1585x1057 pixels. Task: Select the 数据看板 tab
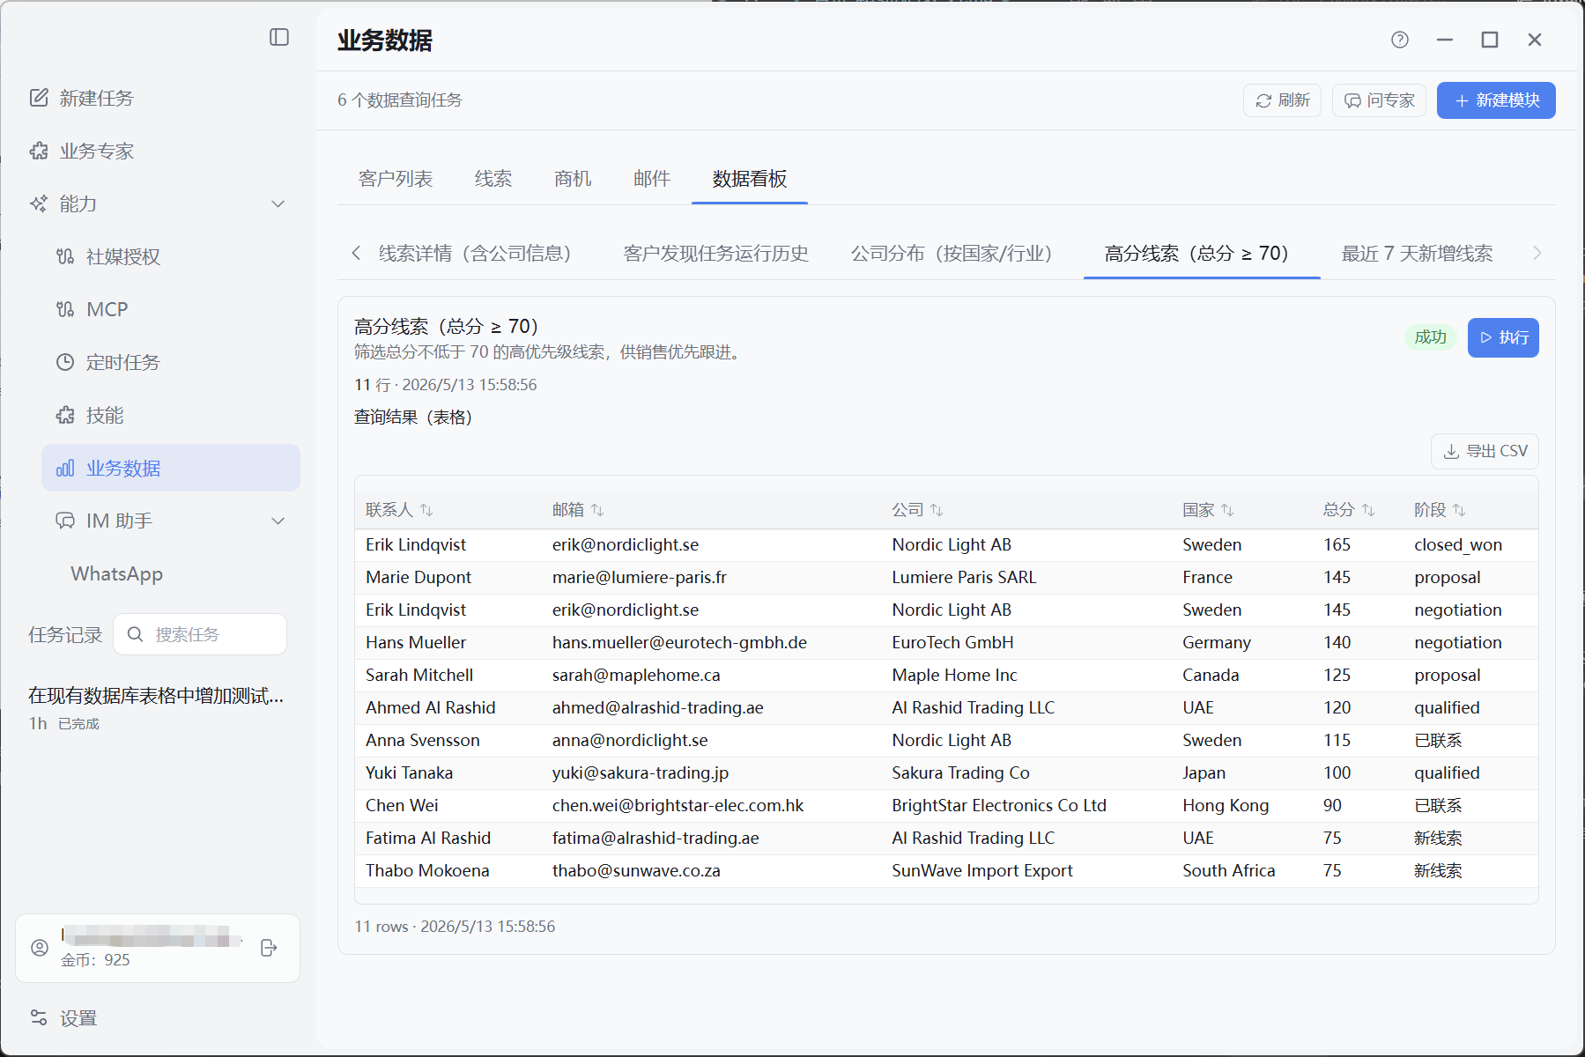(750, 179)
